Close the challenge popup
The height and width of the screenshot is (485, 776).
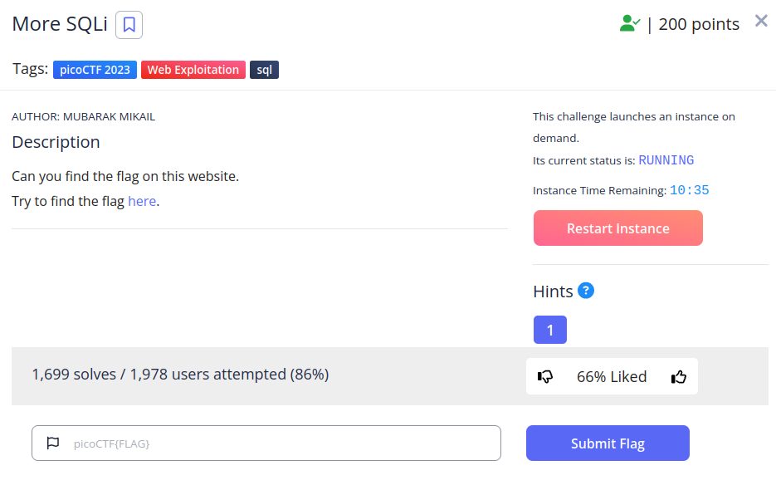pos(761,21)
